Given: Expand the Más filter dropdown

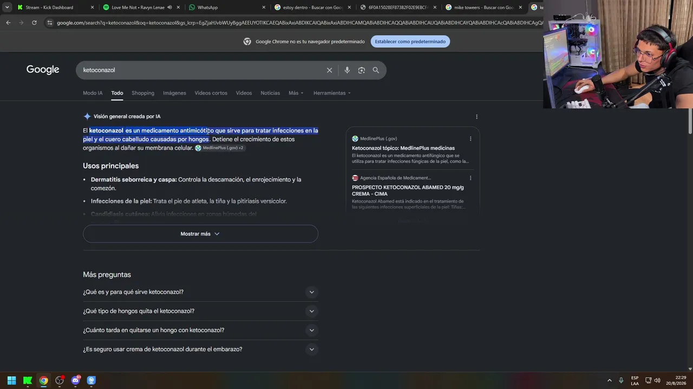Looking at the screenshot, I should pyautogui.click(x=296, y=93).
